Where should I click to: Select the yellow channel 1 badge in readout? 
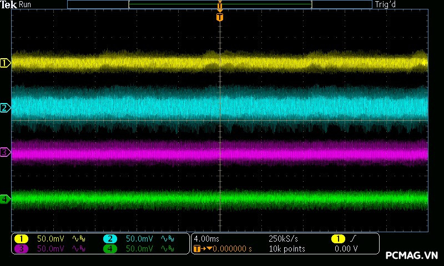pyautogui.click(x=21, y=238)
